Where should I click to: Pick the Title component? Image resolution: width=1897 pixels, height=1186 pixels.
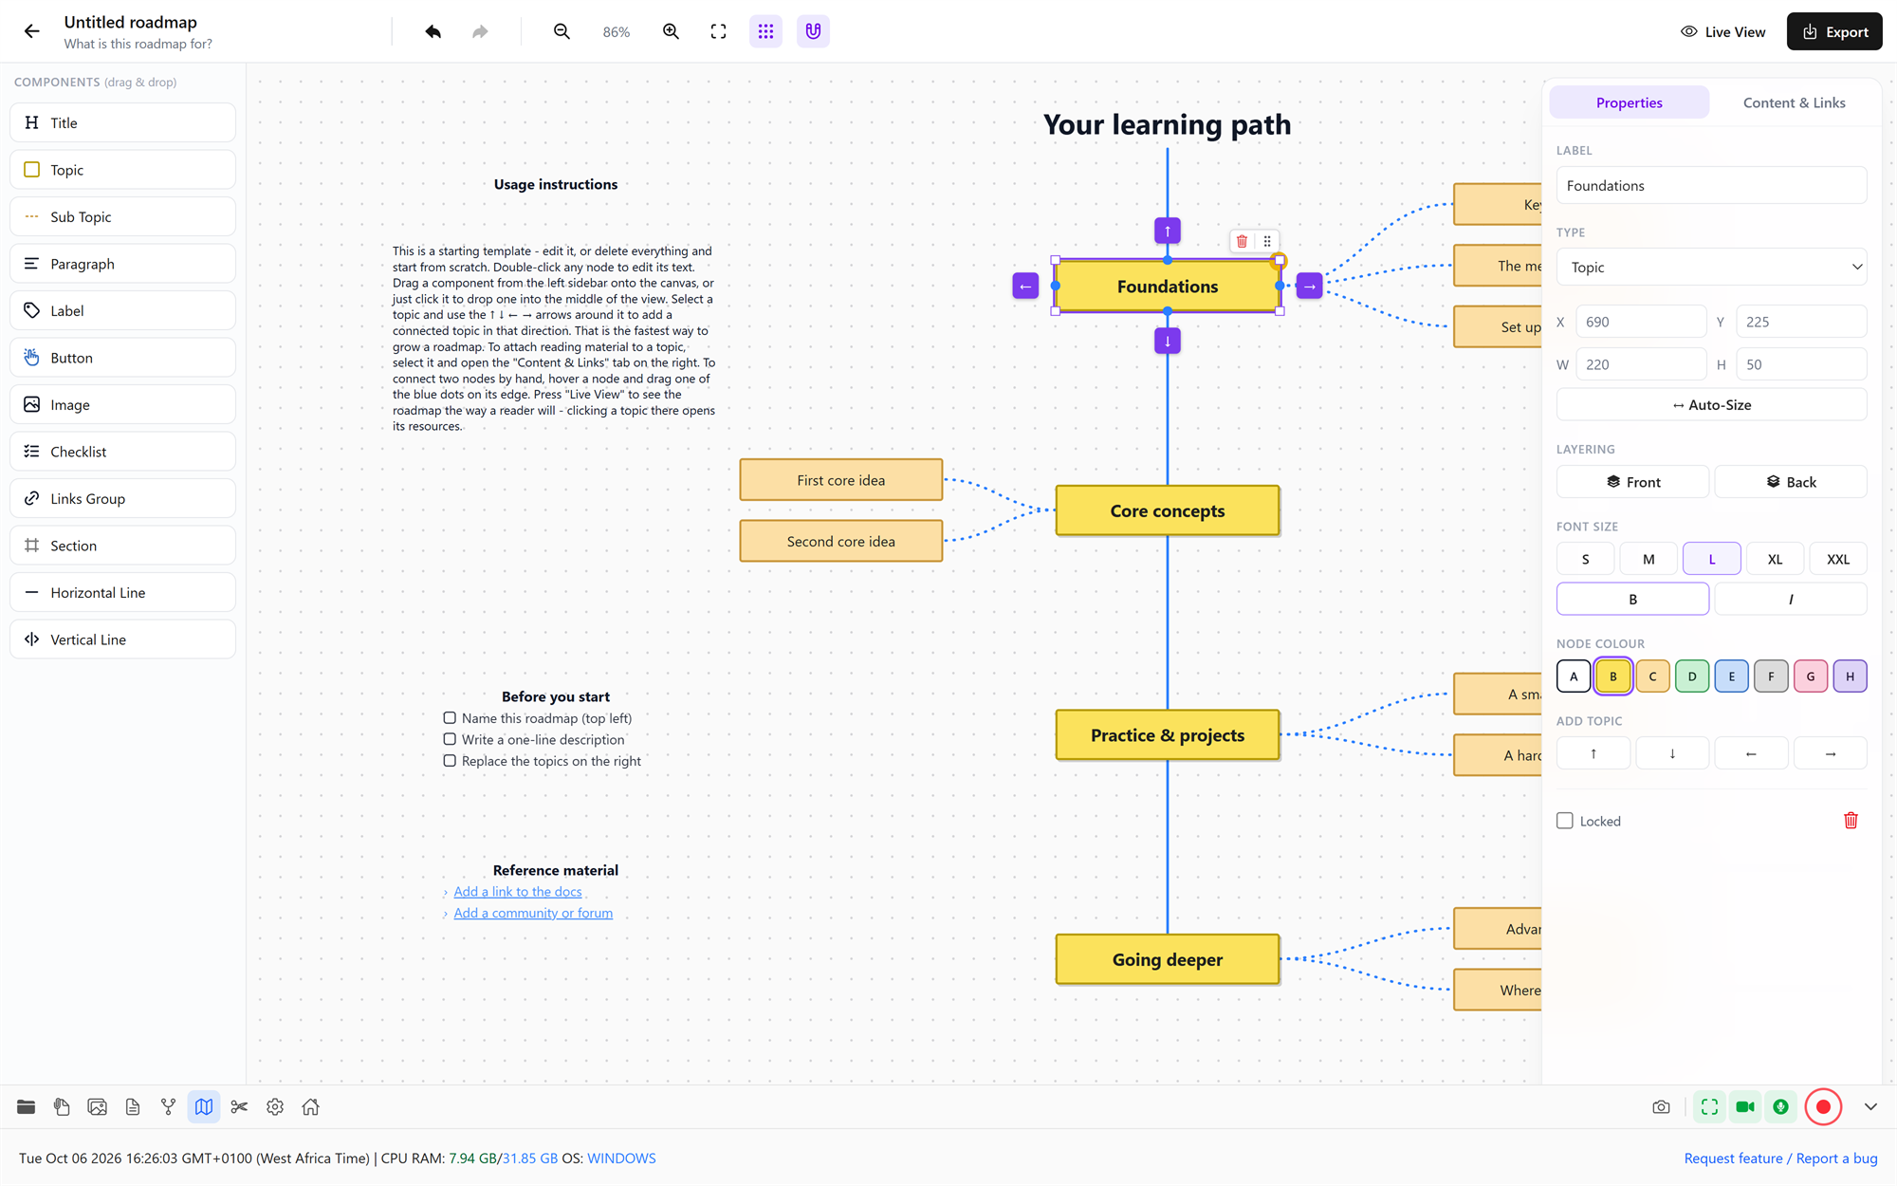[x=122, y=122]
